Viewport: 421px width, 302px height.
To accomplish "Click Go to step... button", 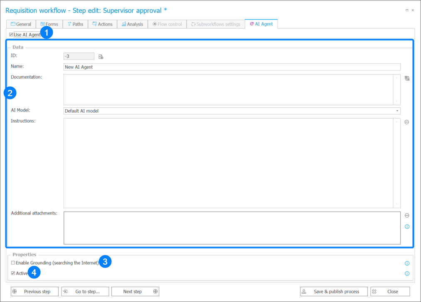I will [85, 292].
